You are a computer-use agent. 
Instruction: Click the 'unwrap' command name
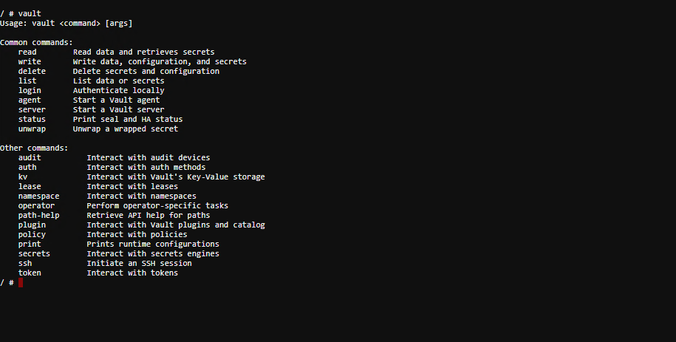(x=32, y=129)
